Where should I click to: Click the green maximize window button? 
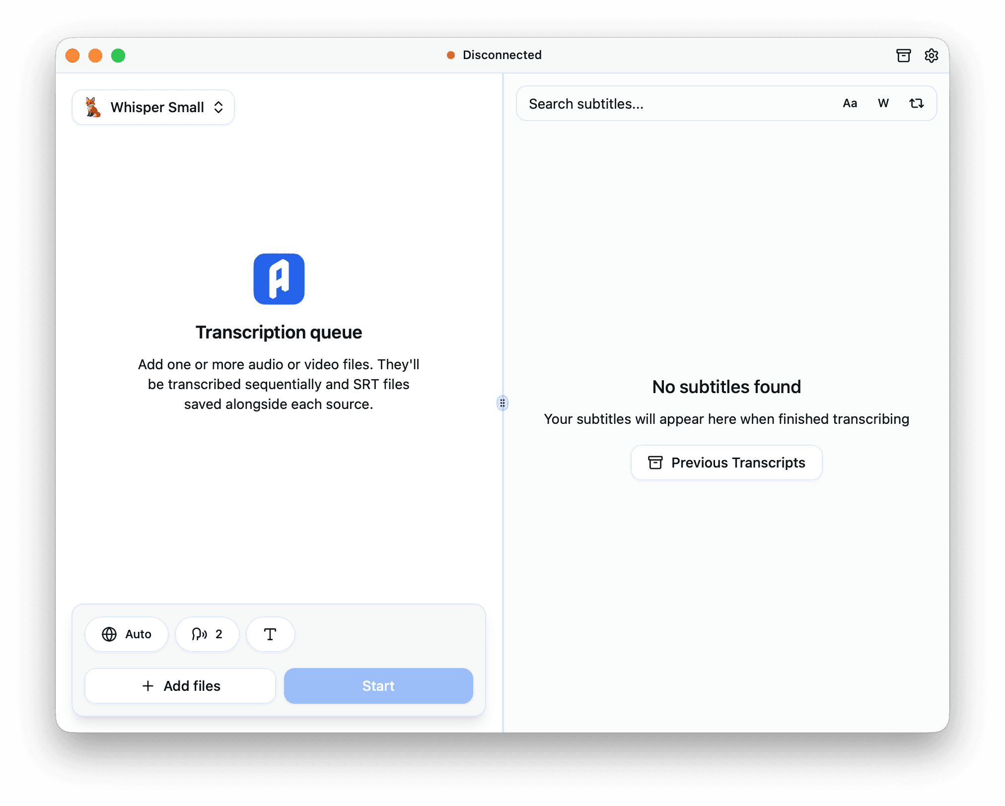pos(118,56)
